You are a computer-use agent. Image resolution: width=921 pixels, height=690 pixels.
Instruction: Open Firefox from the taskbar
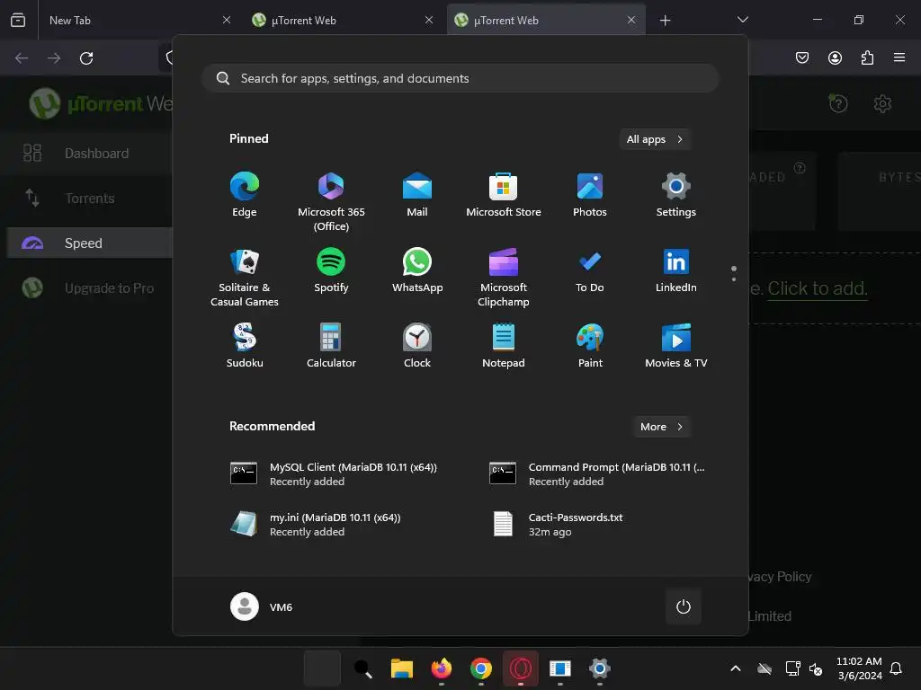click(x=441, y=668)
